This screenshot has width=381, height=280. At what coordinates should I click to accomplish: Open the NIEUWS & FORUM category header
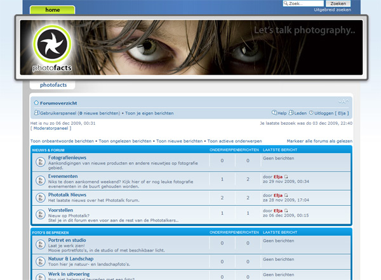tap(48, 150)
